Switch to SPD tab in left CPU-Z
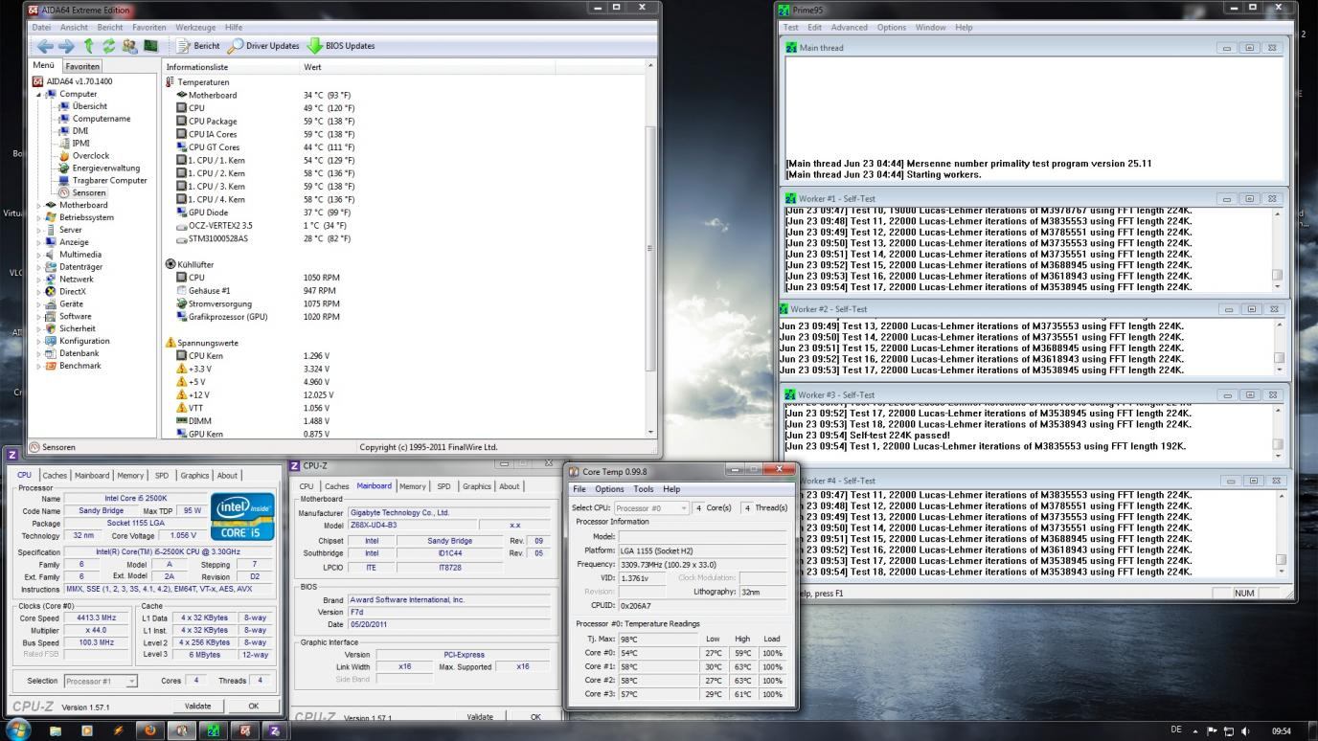 [x=162, y=475]
